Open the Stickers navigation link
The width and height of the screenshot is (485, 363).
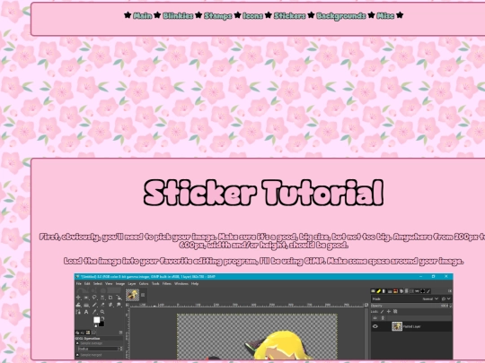[x=290, y=15]
